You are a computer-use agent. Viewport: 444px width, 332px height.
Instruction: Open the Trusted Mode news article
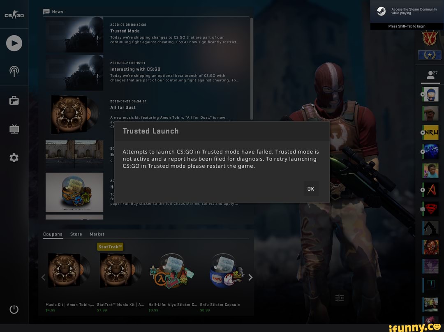pos(125,31)
